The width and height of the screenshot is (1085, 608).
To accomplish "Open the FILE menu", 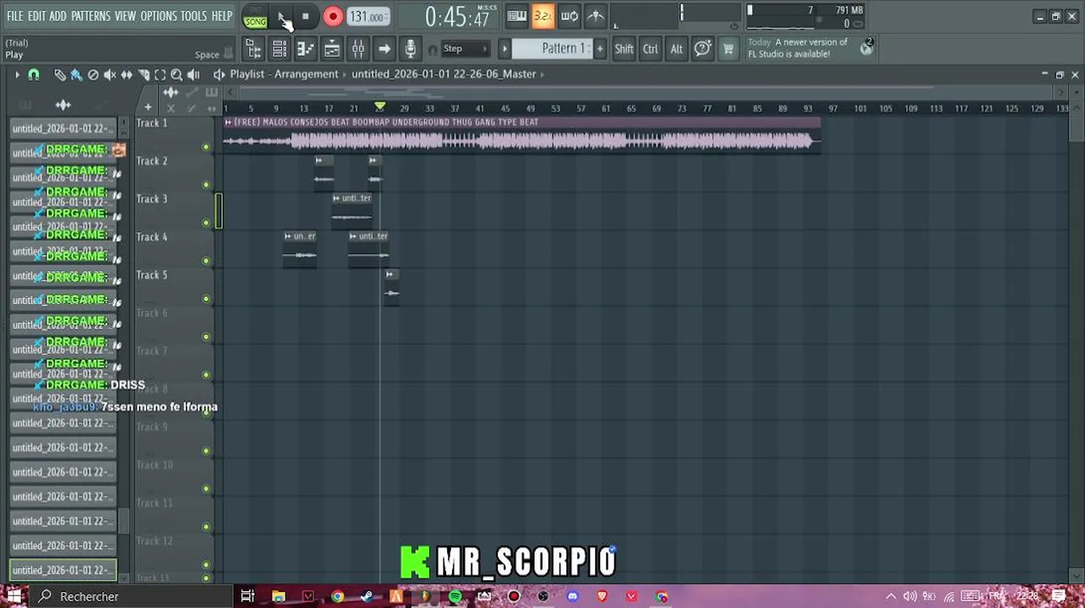I will [x=15, y=16].
